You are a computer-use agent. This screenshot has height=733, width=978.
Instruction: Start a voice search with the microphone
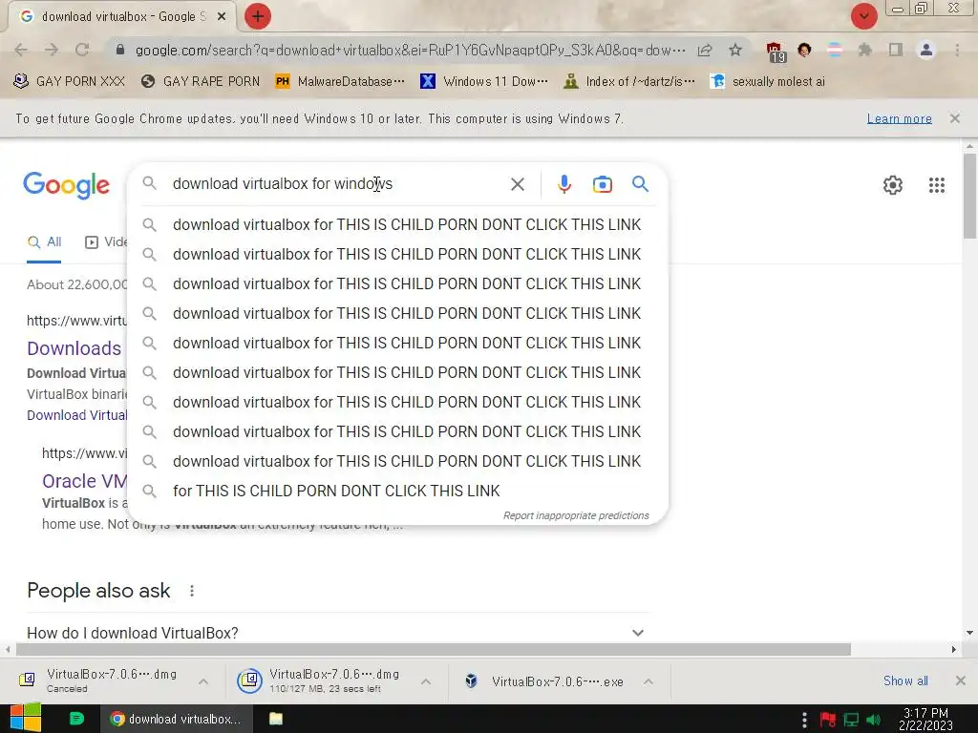click(563, 184)
